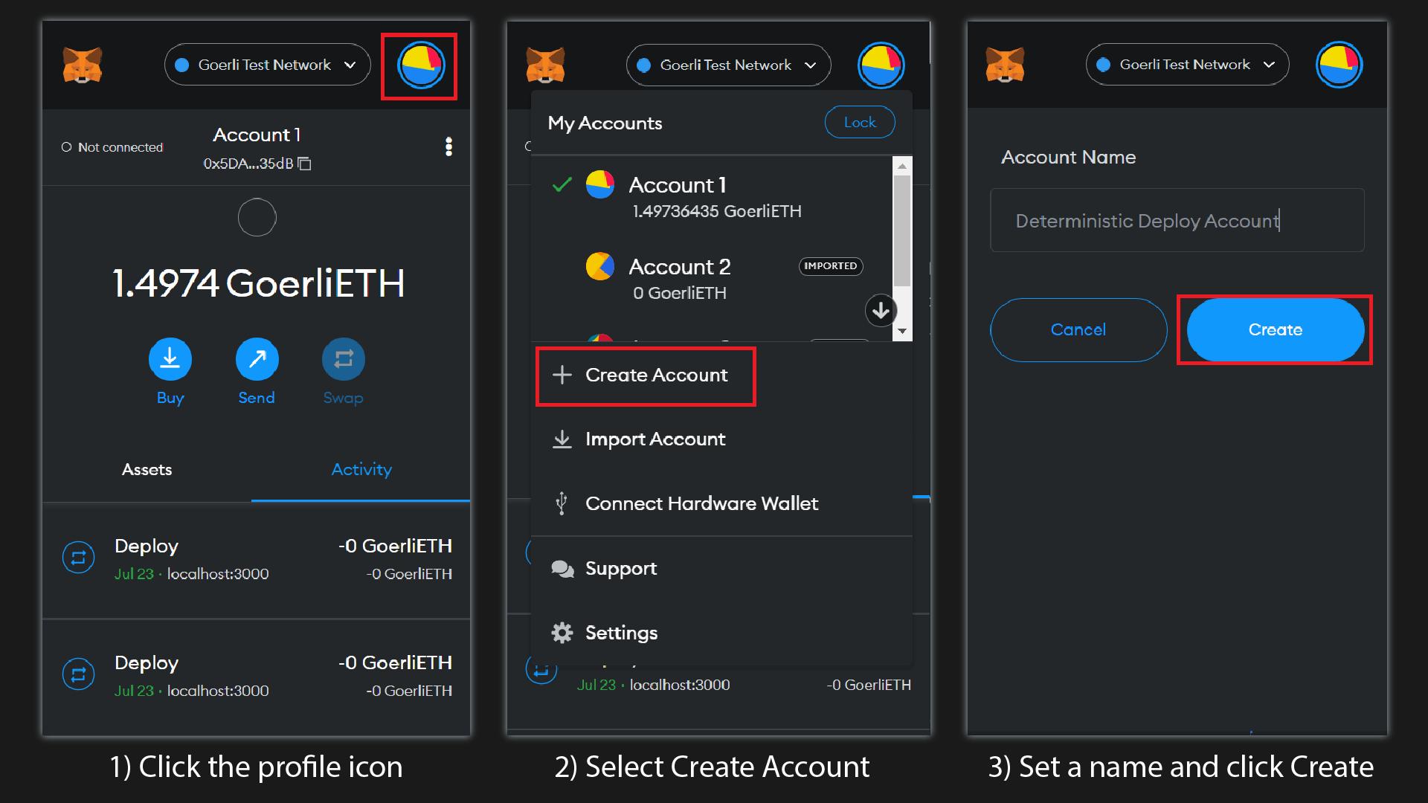Open Settings from the account menu
The width and height of the screenshot is (1428, 803).
(x=622, y=633)
